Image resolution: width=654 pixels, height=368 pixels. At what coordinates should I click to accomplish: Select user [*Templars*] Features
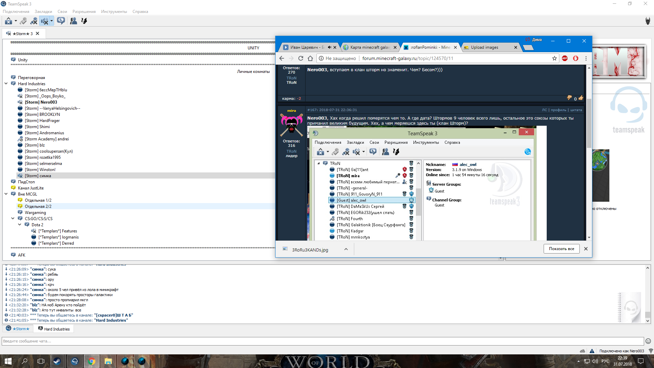pyautogui.click(x=58, y=231)
